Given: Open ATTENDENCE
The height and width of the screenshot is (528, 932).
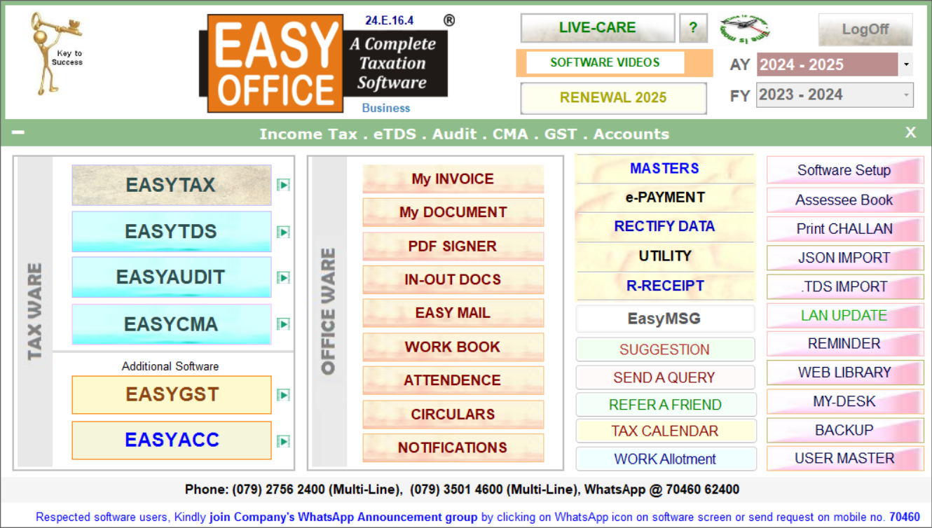Looking at the screenshot, I should 453,380.
